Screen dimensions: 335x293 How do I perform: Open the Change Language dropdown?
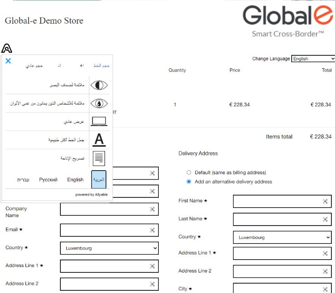point(313,59)
